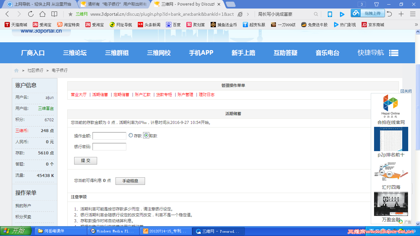Open the 账户汇款 remittance link
The height and width of the screenshot is (236, 420).
[143, 95]
